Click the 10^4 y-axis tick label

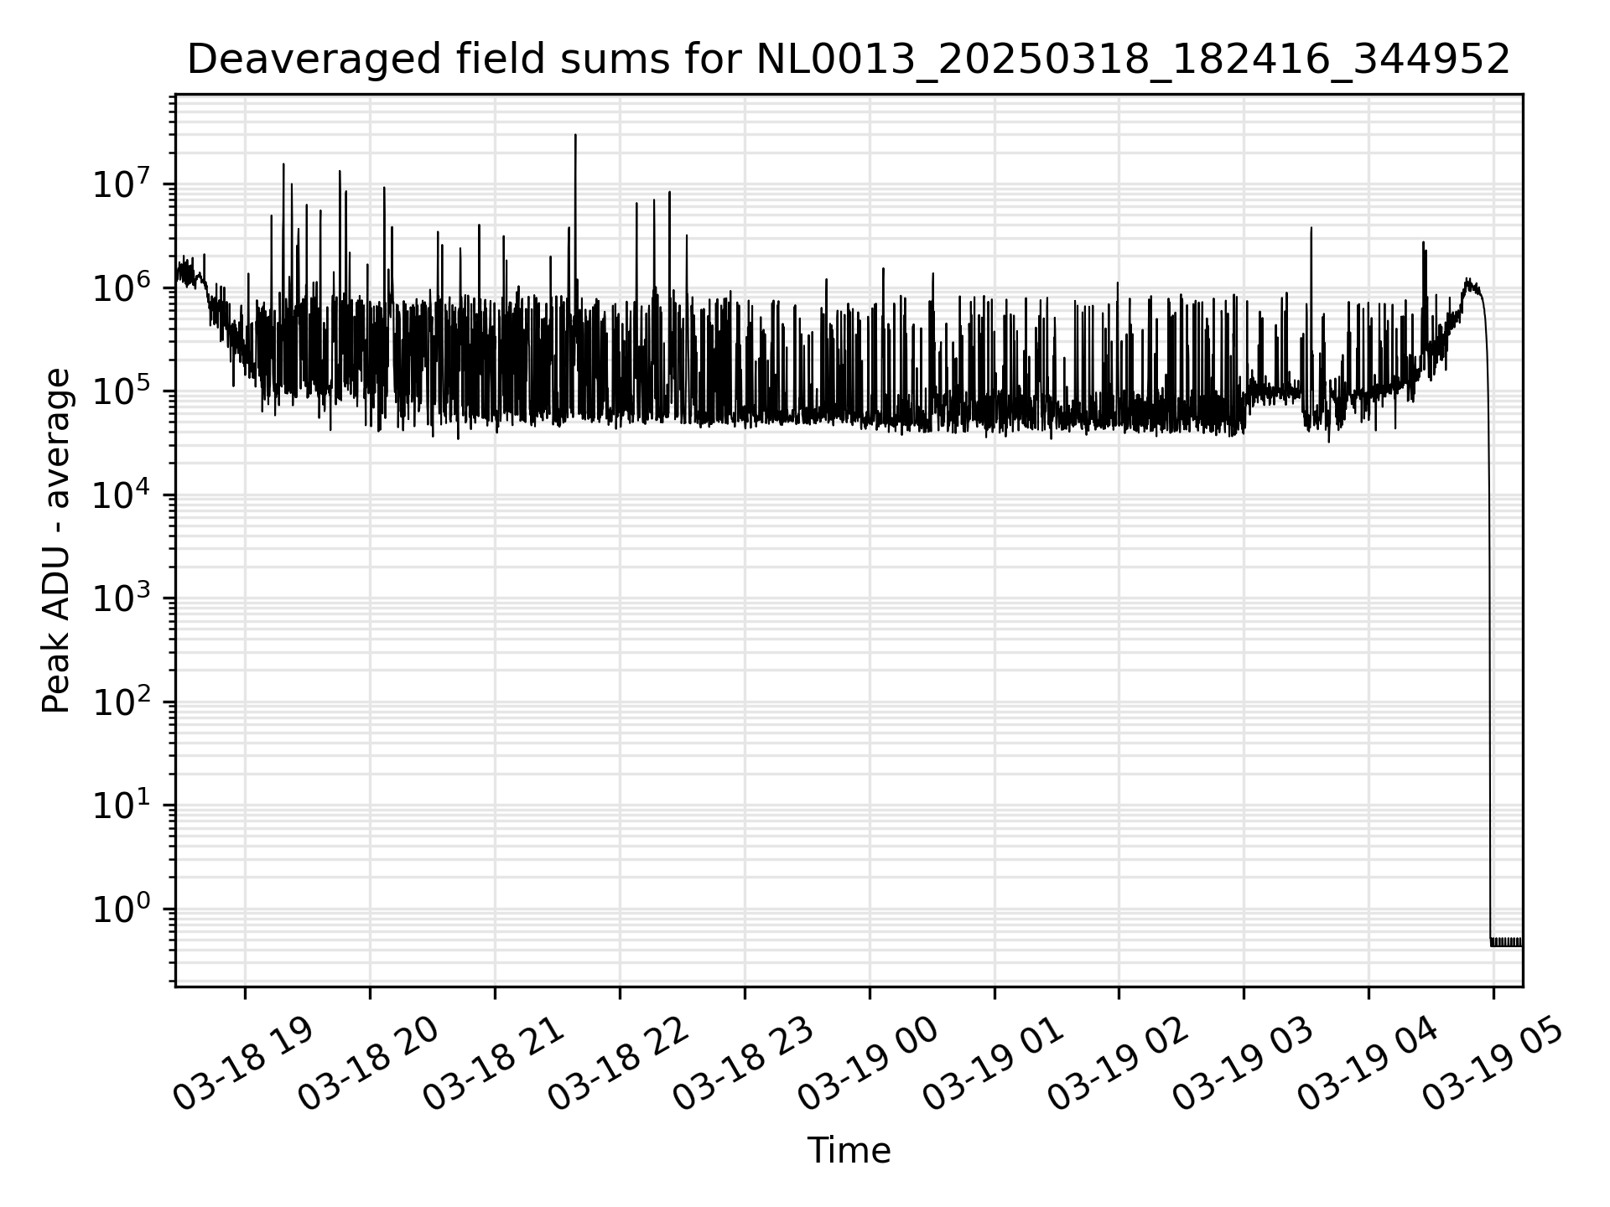click(122, 495)
